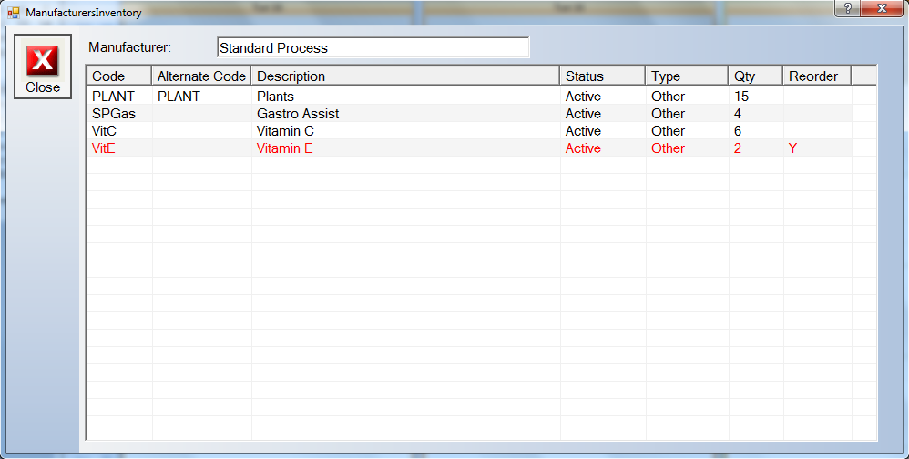Click the Help question mark button
Viewport: 909px width, 459px height.
[x=848, y=9]
